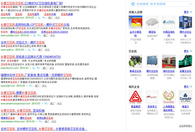Viewport: 195px width, 132px height.
Task: Open the dropdown arrow after www.sykdps.com date
Action: click(31, 35)
